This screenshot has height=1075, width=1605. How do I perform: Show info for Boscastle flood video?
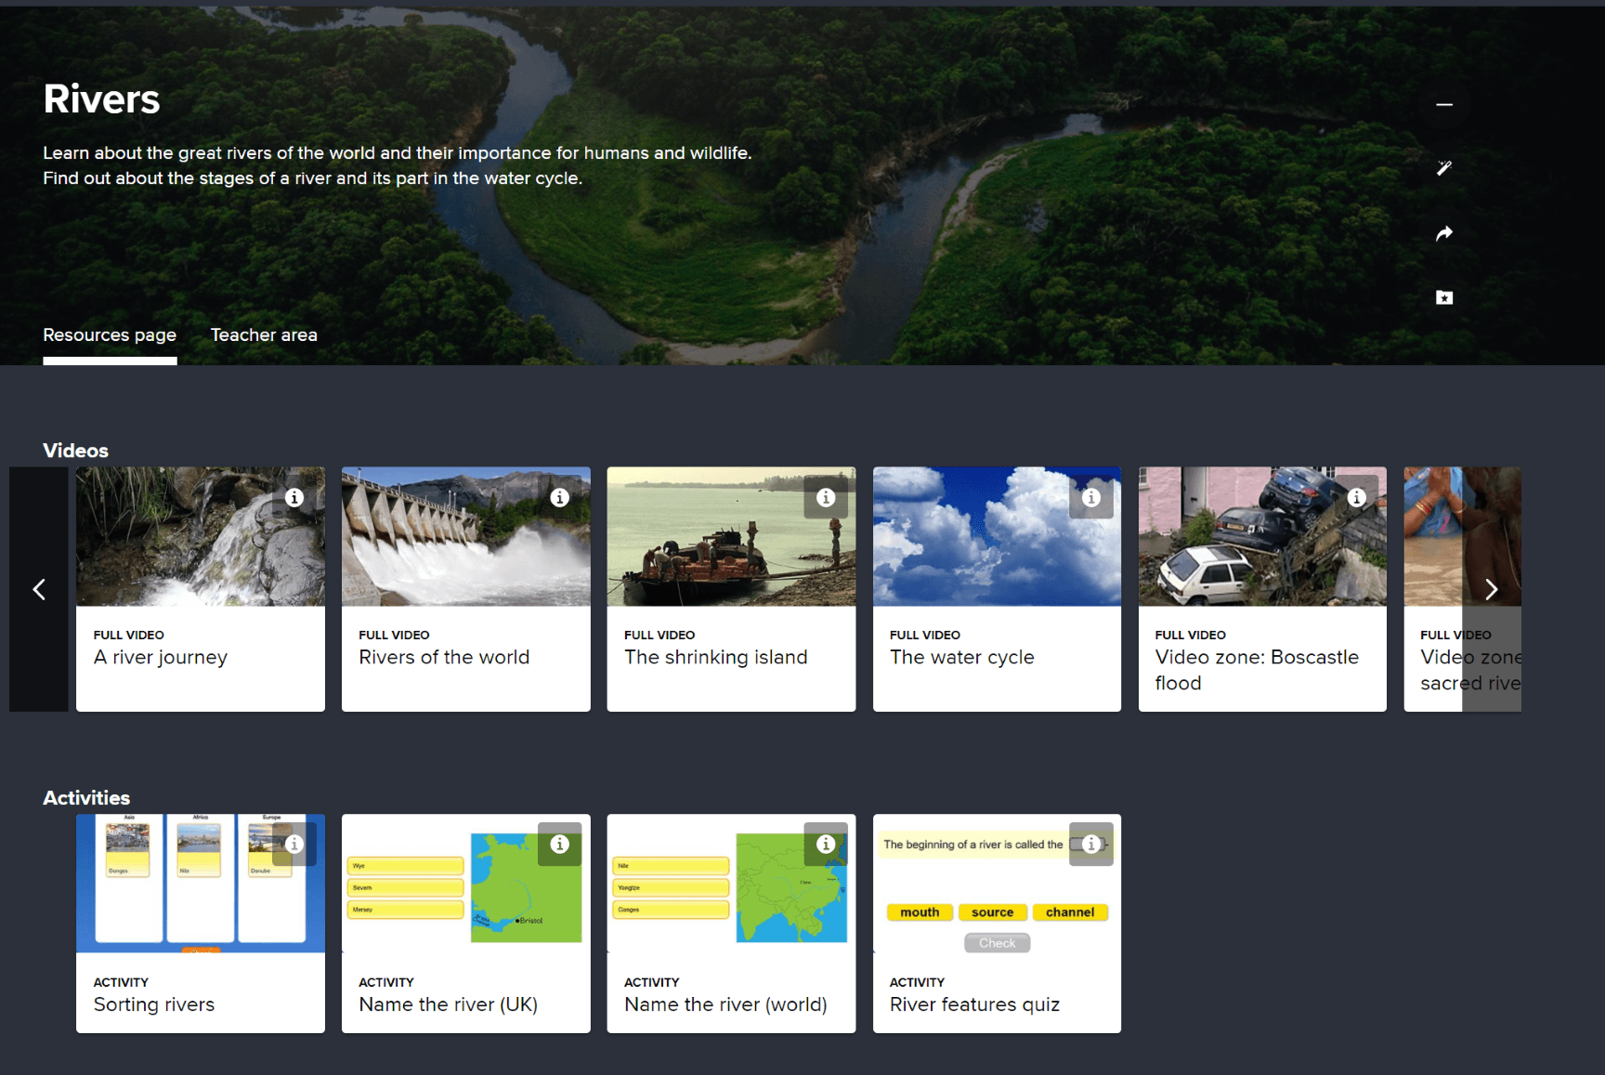pyautogui.click(x=1356, y=498)
